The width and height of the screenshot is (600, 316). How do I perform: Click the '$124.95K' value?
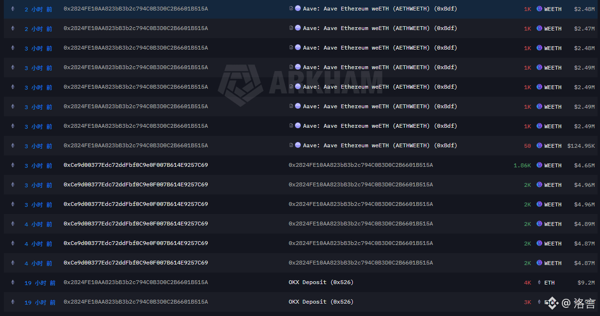point(581,146)
